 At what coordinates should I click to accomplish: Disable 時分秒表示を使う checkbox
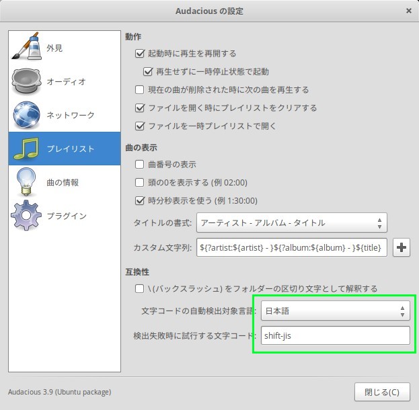[140, 200]
